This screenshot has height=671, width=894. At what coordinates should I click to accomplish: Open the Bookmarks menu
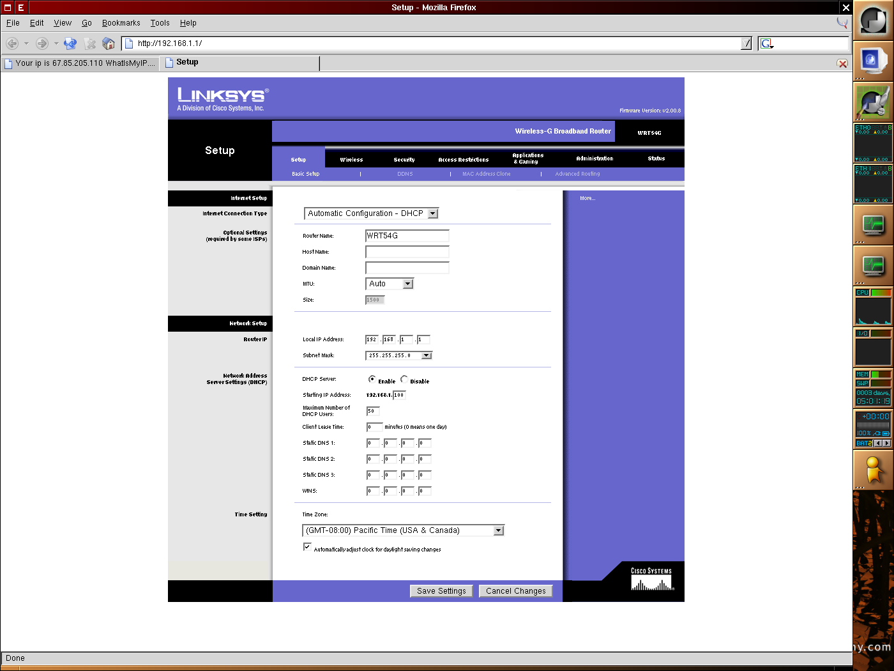(121, 23)
